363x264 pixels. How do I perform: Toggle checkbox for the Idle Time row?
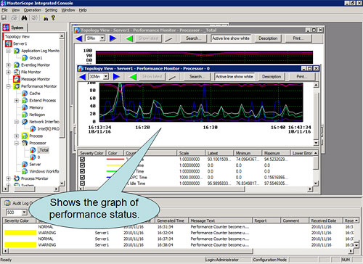(82, 183)
